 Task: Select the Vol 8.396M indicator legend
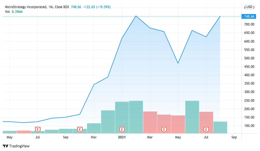(x=14, y=11)
